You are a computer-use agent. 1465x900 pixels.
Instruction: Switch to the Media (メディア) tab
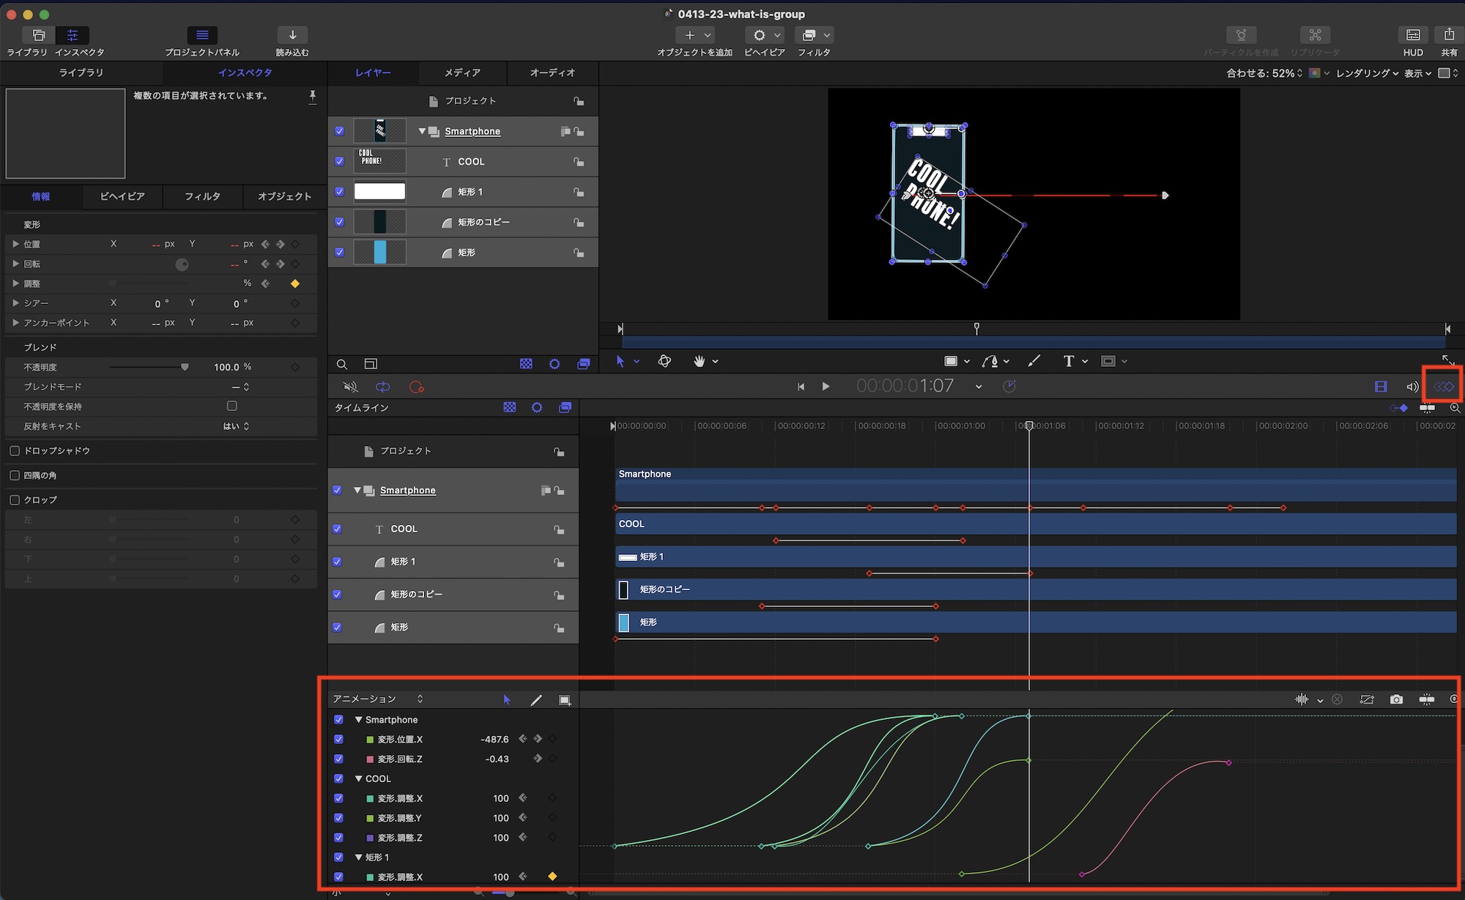tap(462, 72)
